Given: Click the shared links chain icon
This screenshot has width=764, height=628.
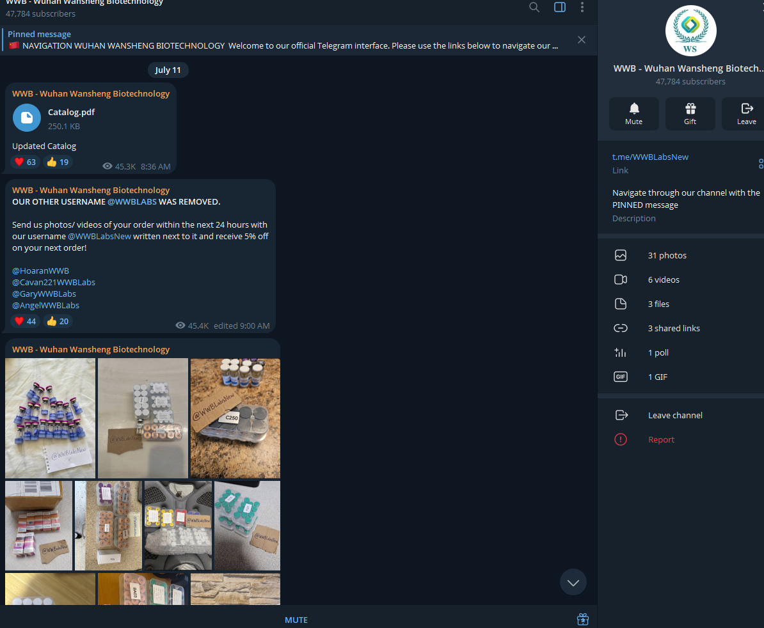Looking at the screenshot, I should point(620,329).
